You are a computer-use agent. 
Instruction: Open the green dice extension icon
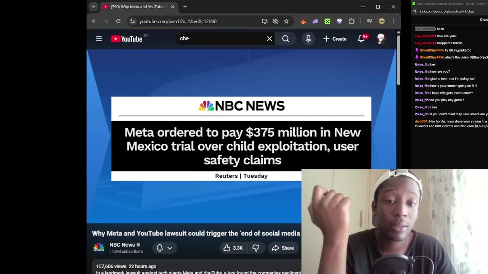327,21
